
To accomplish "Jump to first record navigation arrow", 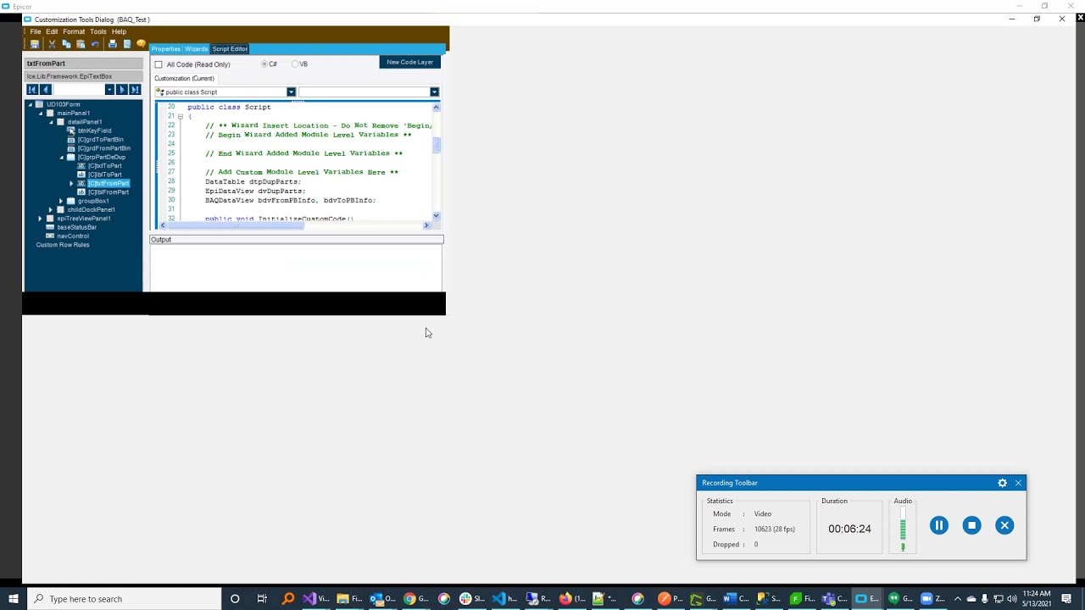I will [x=32, y=90].
